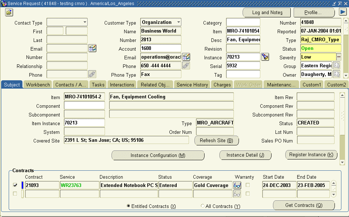The height and width of the screenshot is (217, 349).
Task: Click the Status field showing Open
Action: pos(321,48)
